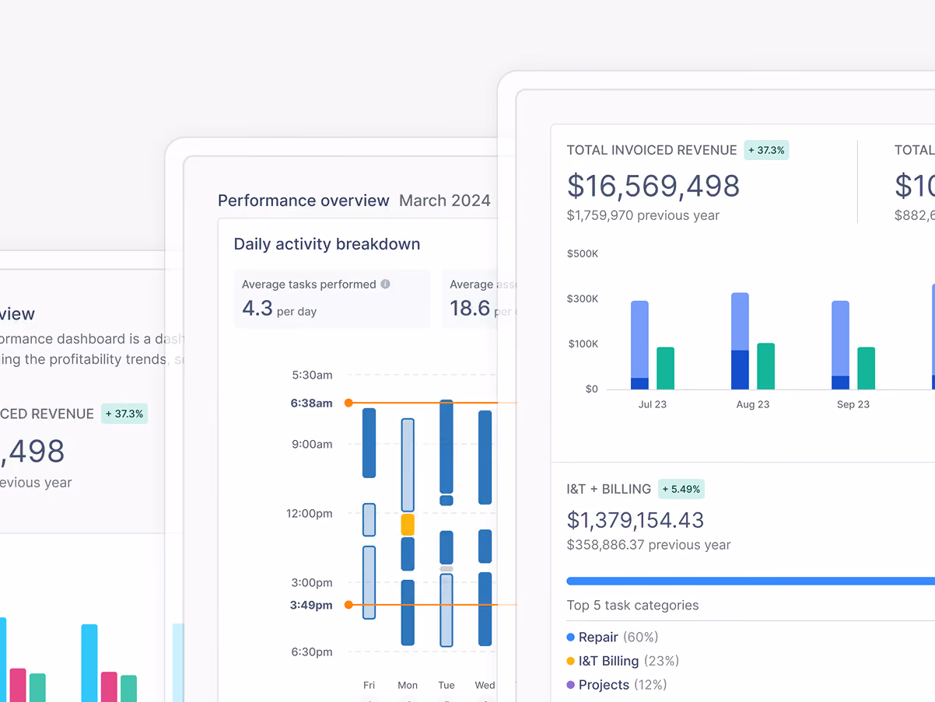
Task: Click the info icon beside Average tasks performed
Action: [385, 285]
